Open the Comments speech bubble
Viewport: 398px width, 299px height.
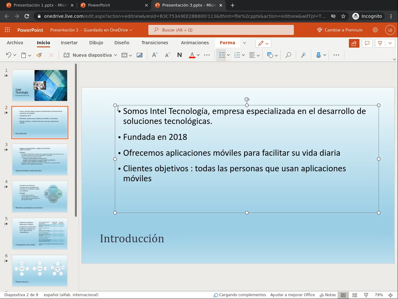[367, 43]
